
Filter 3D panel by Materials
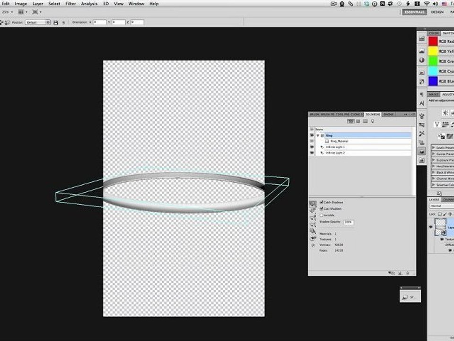pyautogui.click(x=366, y=121)
